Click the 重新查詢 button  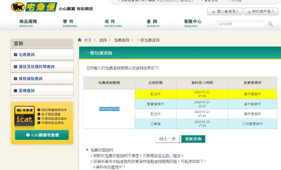(x=193, y=139)
